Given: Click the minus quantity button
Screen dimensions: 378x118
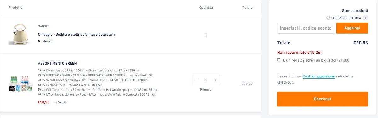Looking at the screenshot, I should point(197,80).
